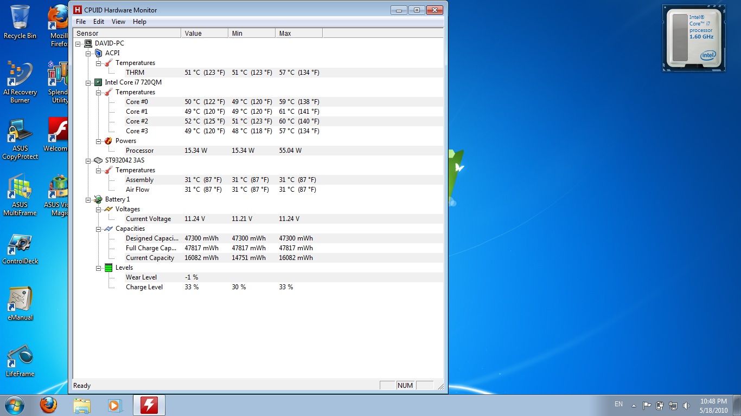Open the Action Center flag icon
This screenshot has width=741, height=416.
[x=647, y=405]
